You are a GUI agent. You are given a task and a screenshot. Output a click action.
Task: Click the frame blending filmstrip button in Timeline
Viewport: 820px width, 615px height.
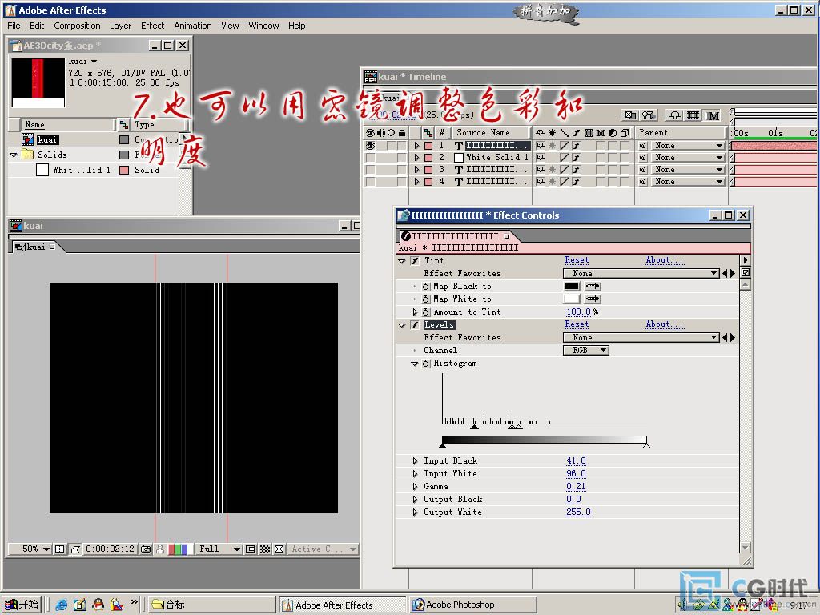click(x=693, y=115)
